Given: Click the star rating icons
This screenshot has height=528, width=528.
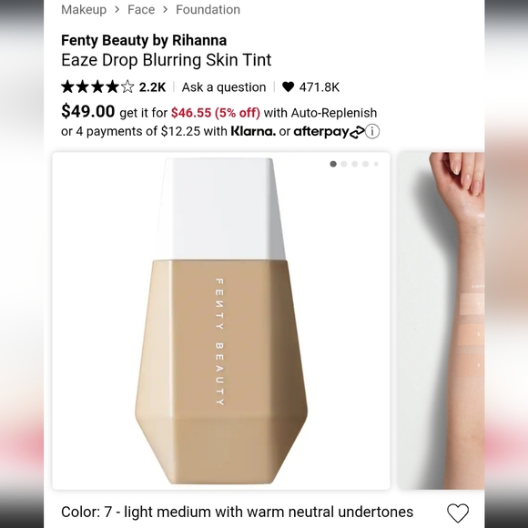Looking at the screenshot, I should 97,86.
